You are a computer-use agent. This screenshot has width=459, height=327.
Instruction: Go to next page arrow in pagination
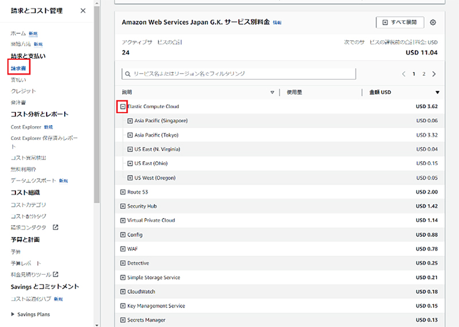click(434, 74)
